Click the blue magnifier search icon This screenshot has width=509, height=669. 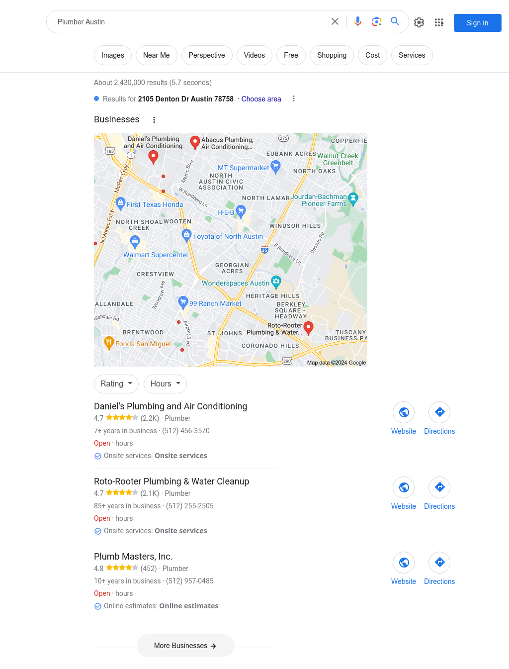395,21
